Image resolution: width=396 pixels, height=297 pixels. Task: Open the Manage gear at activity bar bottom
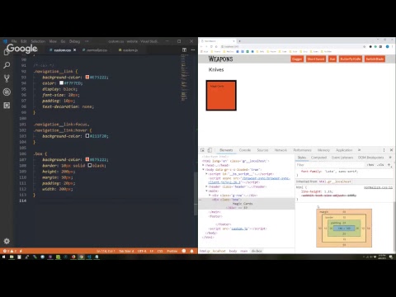pyautogui.click(x=7, y=241)
